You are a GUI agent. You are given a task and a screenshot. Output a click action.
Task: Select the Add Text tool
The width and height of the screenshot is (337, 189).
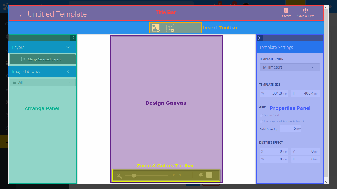[170, 27]
